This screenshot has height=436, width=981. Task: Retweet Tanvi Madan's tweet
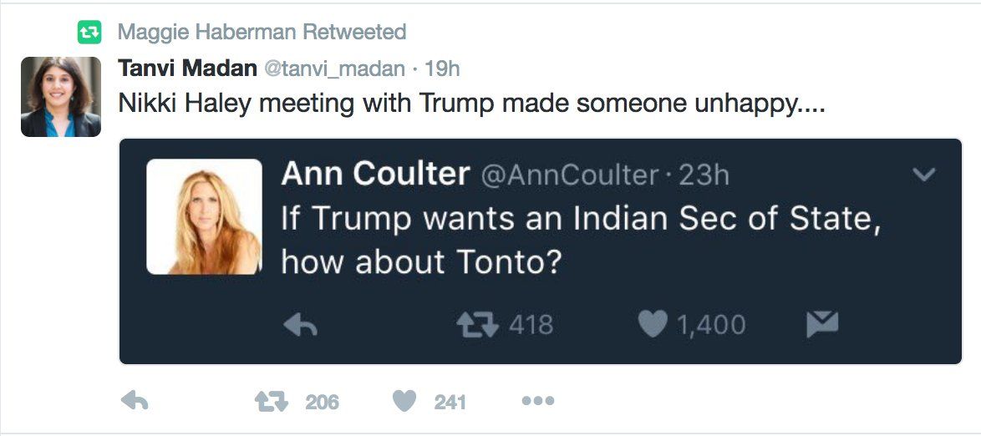(x=271, y=401)
